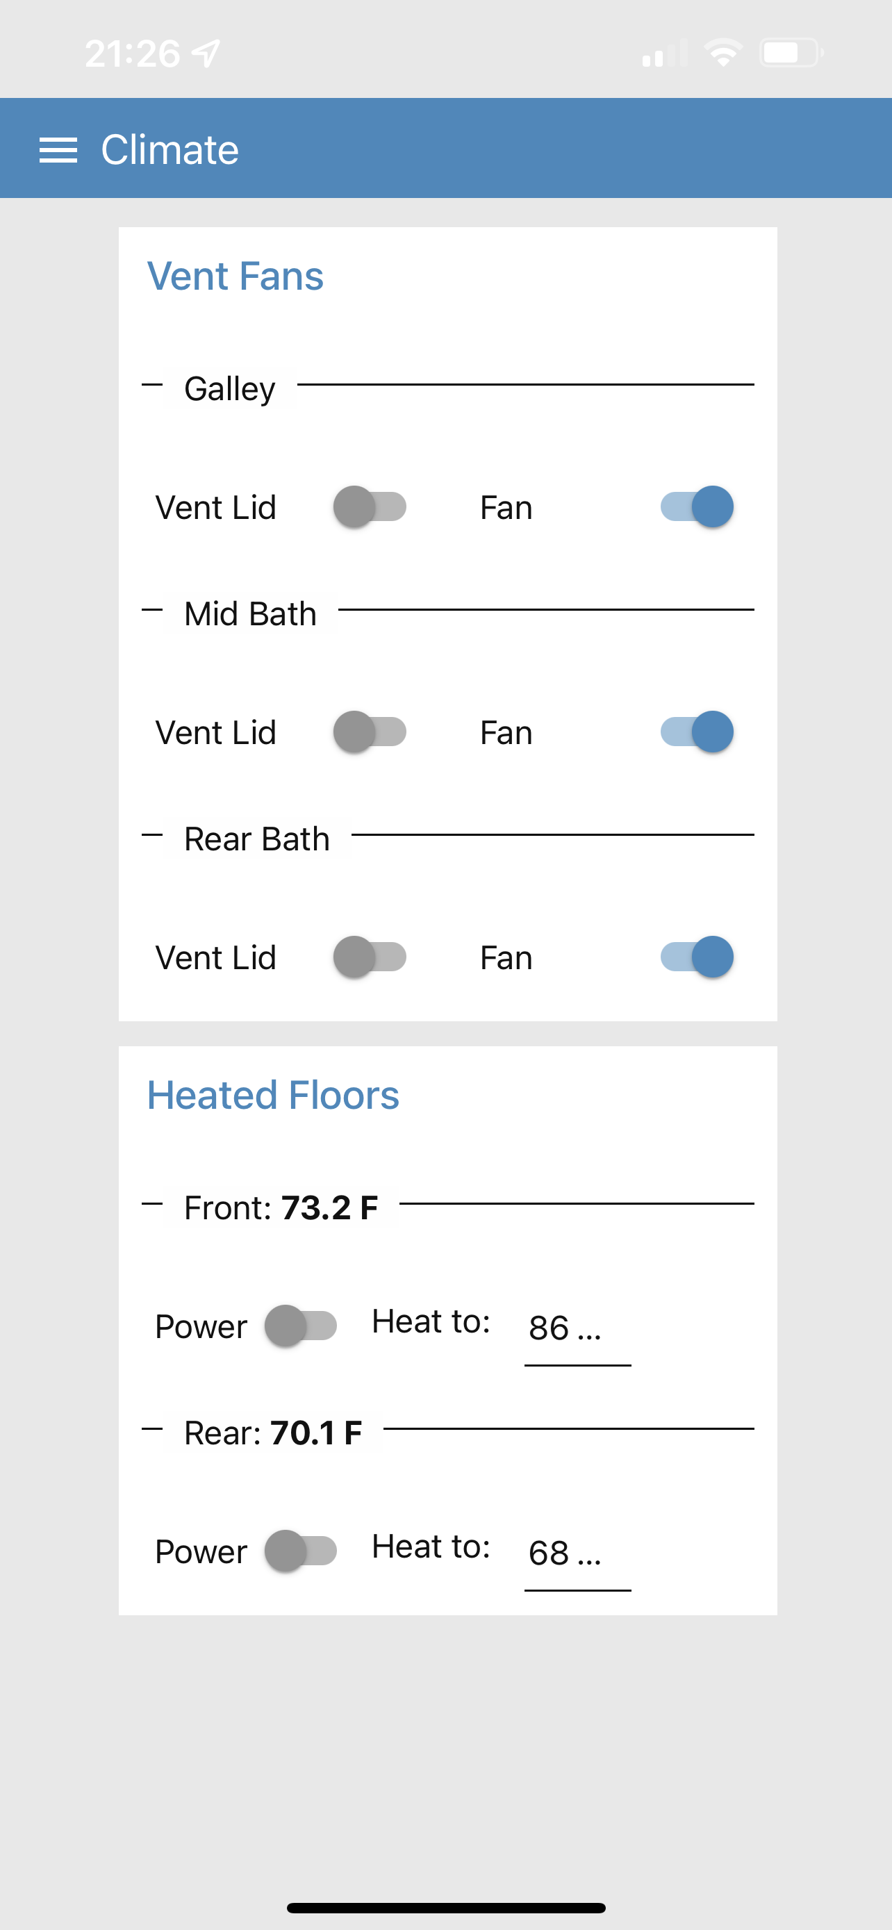Viewport: 892px width, 1930px height.
Task: Select the Climate page title
Action: coord(170,150)
